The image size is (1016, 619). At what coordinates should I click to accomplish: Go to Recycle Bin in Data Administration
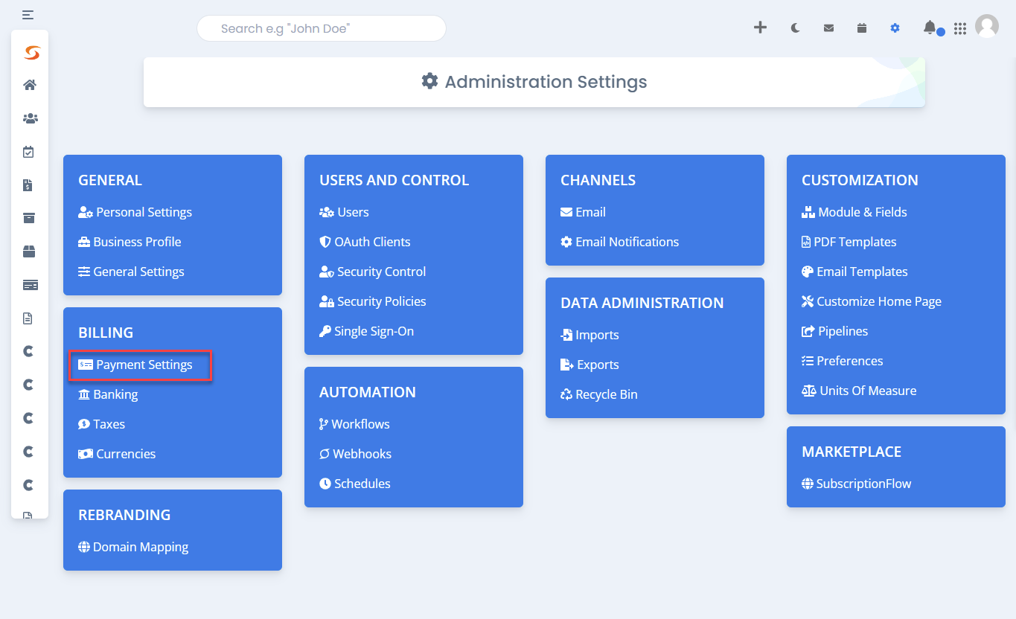(598, 394)
